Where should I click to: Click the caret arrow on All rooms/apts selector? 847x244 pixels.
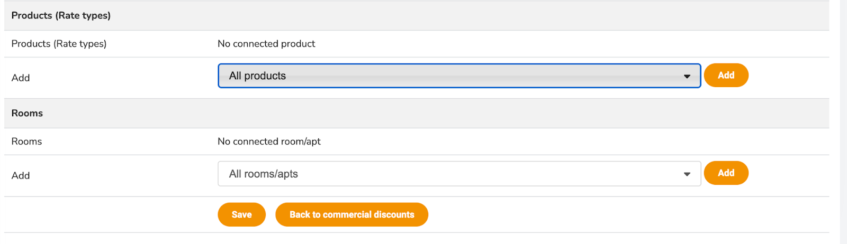tap(687, 174)
